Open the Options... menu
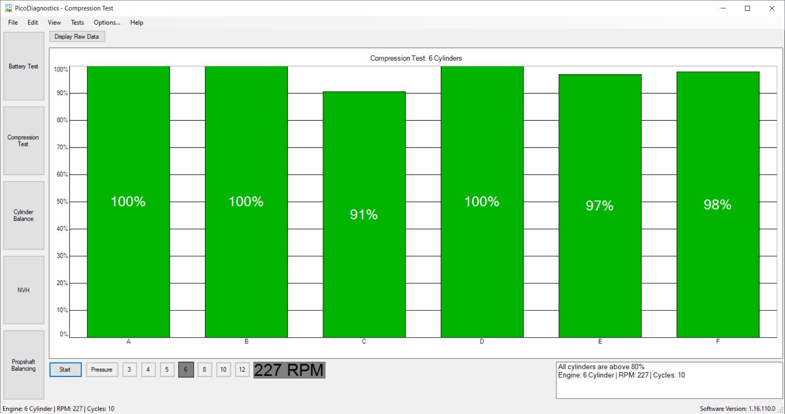Image resolution: width=785 pixels, height=414 pixels. click(107, 23)
